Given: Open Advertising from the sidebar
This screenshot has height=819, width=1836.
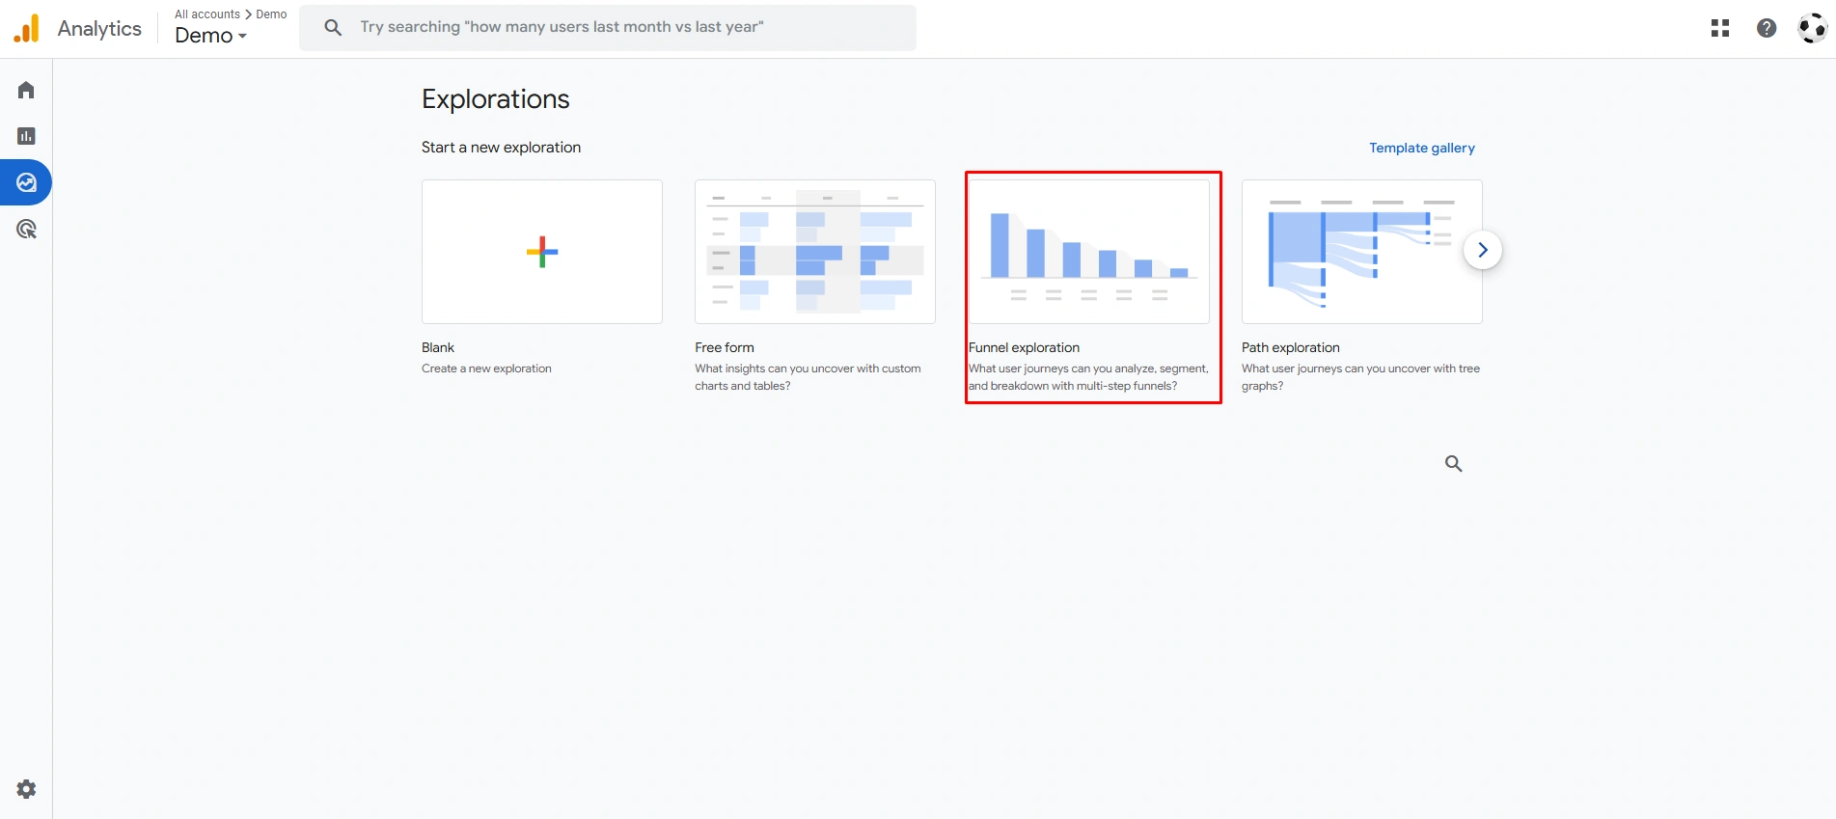Looking at the screenshot, I should pos(26,229).
